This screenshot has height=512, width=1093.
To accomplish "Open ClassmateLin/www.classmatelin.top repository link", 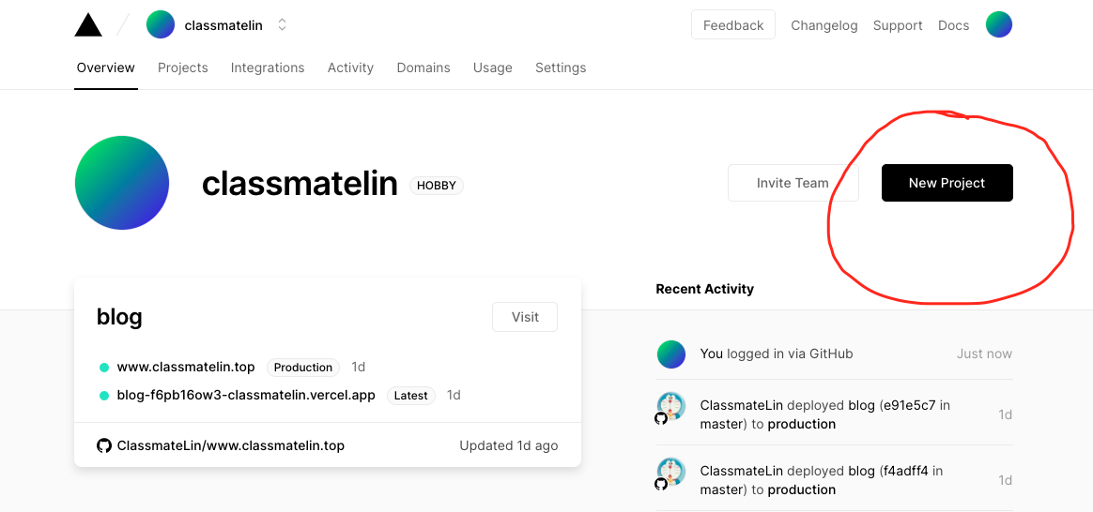I will [x=231, y=445].
